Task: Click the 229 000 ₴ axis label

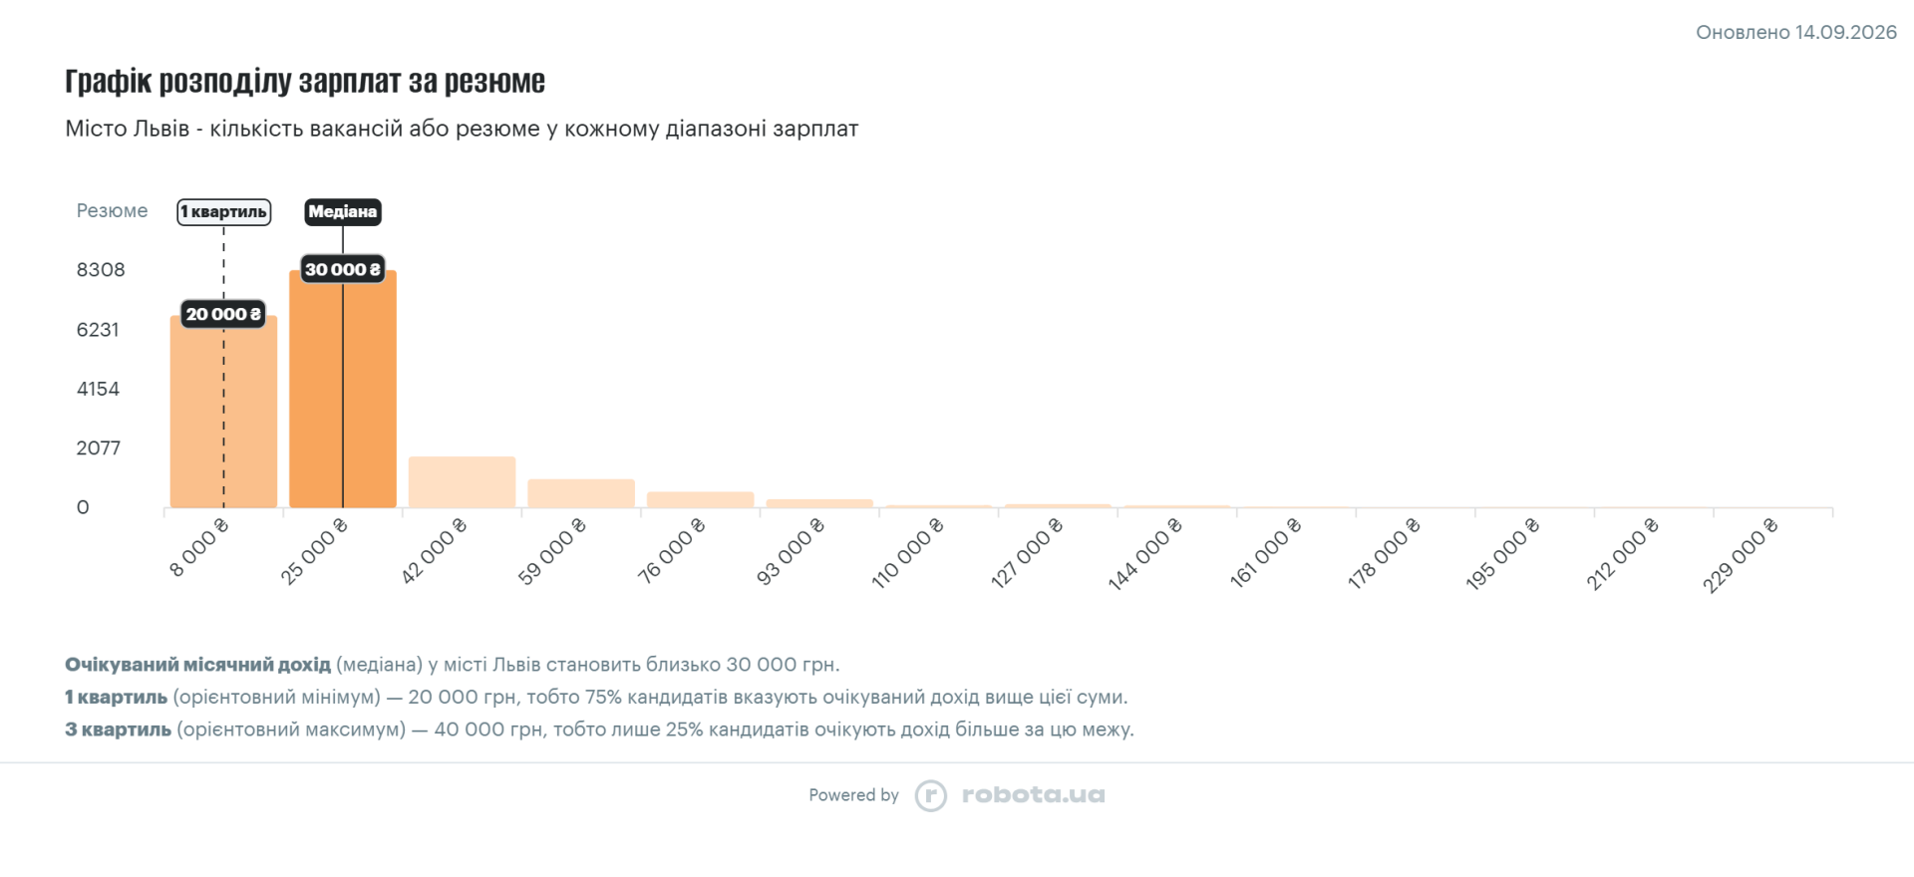Action: click(x=1741, y=555)
